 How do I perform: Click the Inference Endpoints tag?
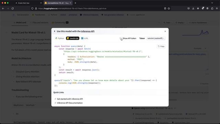point(89,15)
